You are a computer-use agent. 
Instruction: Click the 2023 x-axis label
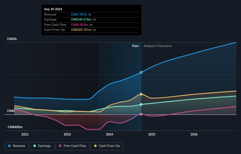point(67,134)
